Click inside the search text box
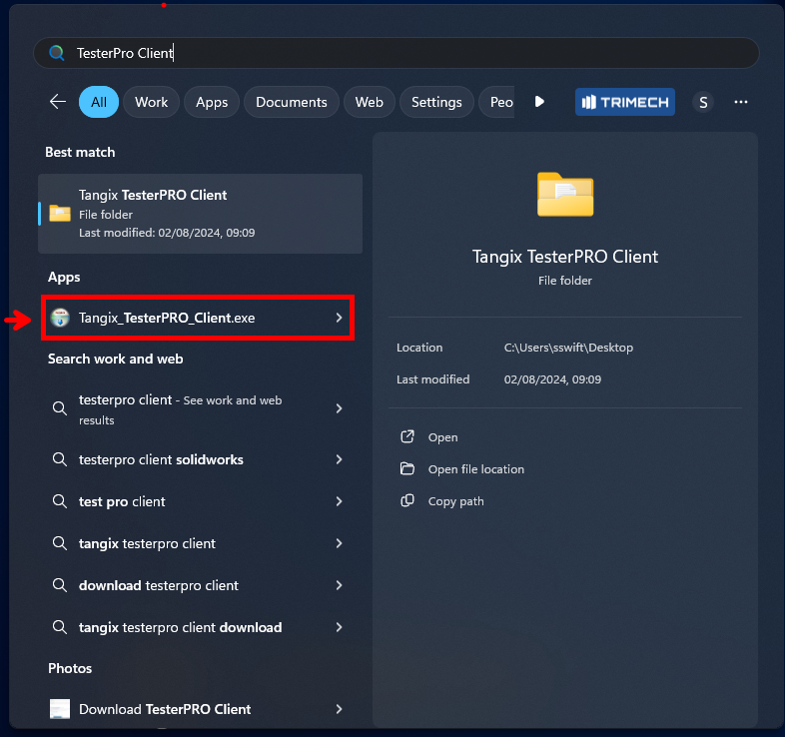785x737 pixels. [x=399, y=53]
